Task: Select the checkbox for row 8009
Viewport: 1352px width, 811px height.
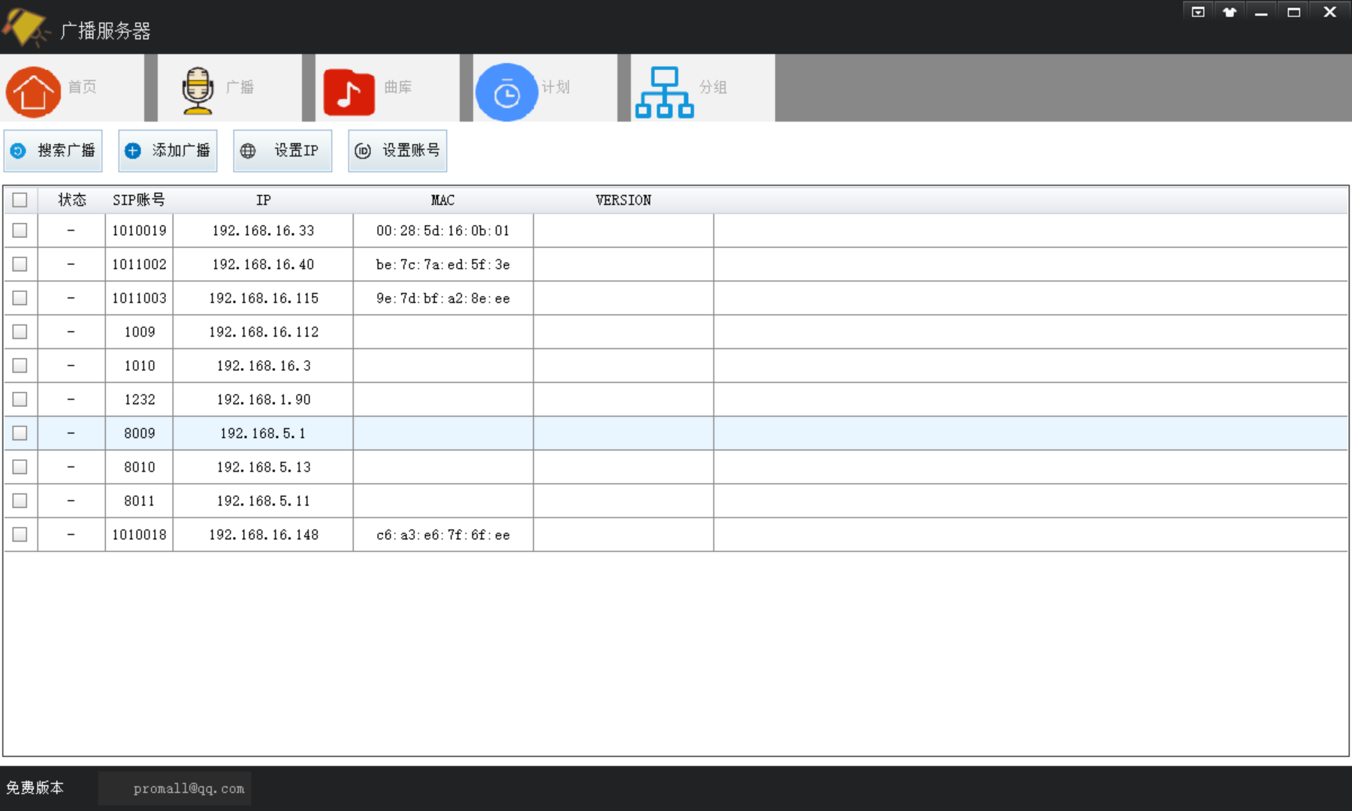Action: coord(20,433)
